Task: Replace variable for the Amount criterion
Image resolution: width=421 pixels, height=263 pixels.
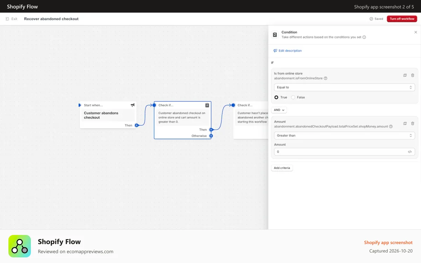Action: tap(405, 123)
